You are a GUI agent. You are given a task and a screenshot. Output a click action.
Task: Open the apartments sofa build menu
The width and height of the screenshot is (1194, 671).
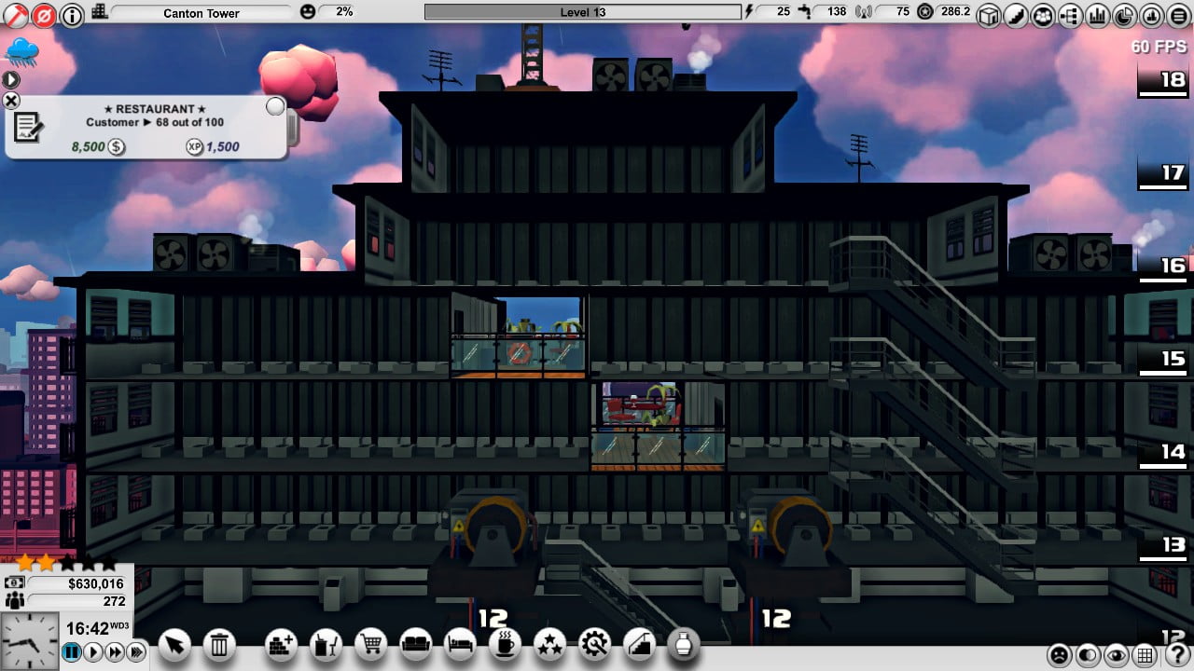pyautogui.click(x=416, y=644)
